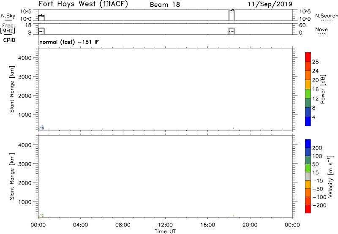Image resolution: width=338 pixels, height=234 pixels.
Task: Click the 'Fort Hays West (fitACF)' title
Action: [83, 4]
